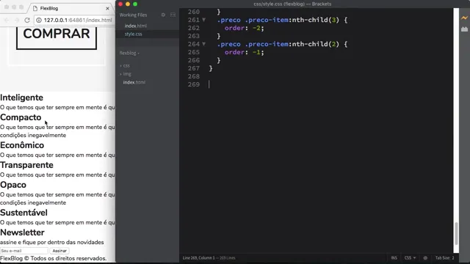Collapse code fold at line 261

point(204,20)
